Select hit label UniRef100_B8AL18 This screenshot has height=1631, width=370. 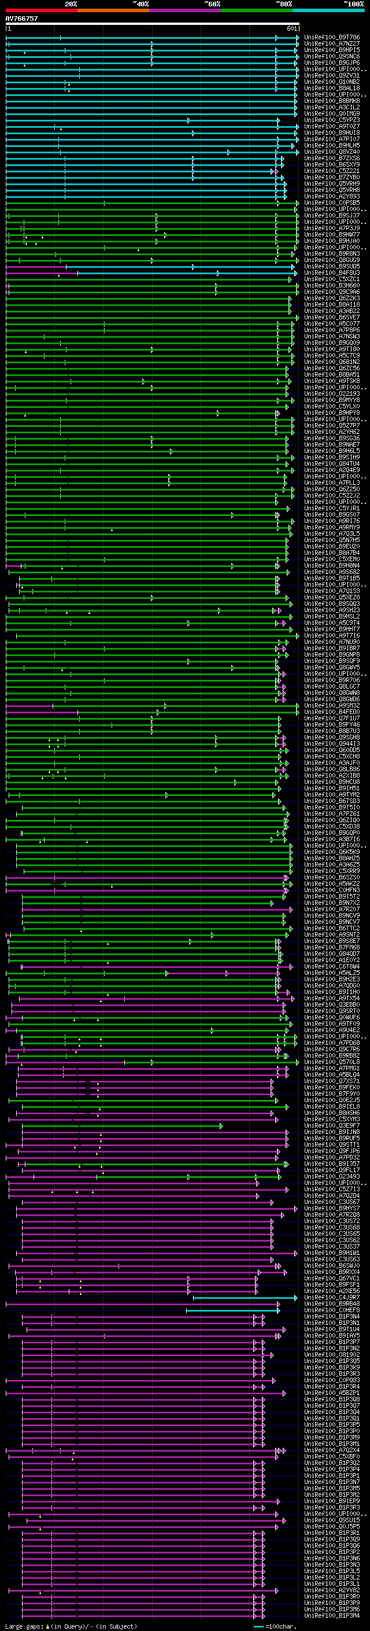332,88
